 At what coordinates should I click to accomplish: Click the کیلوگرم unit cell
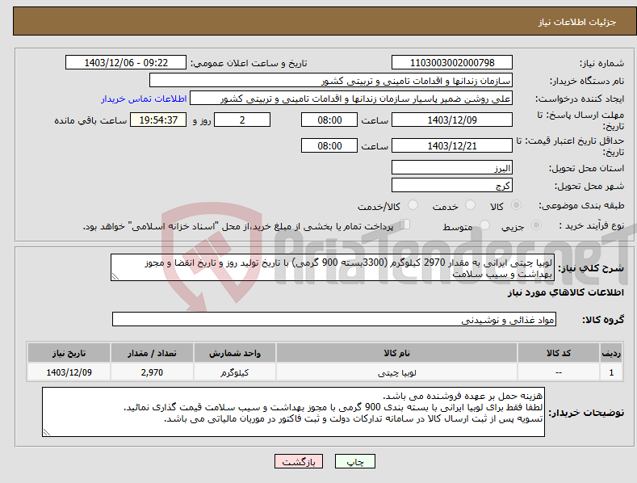(x=235, y=372)
